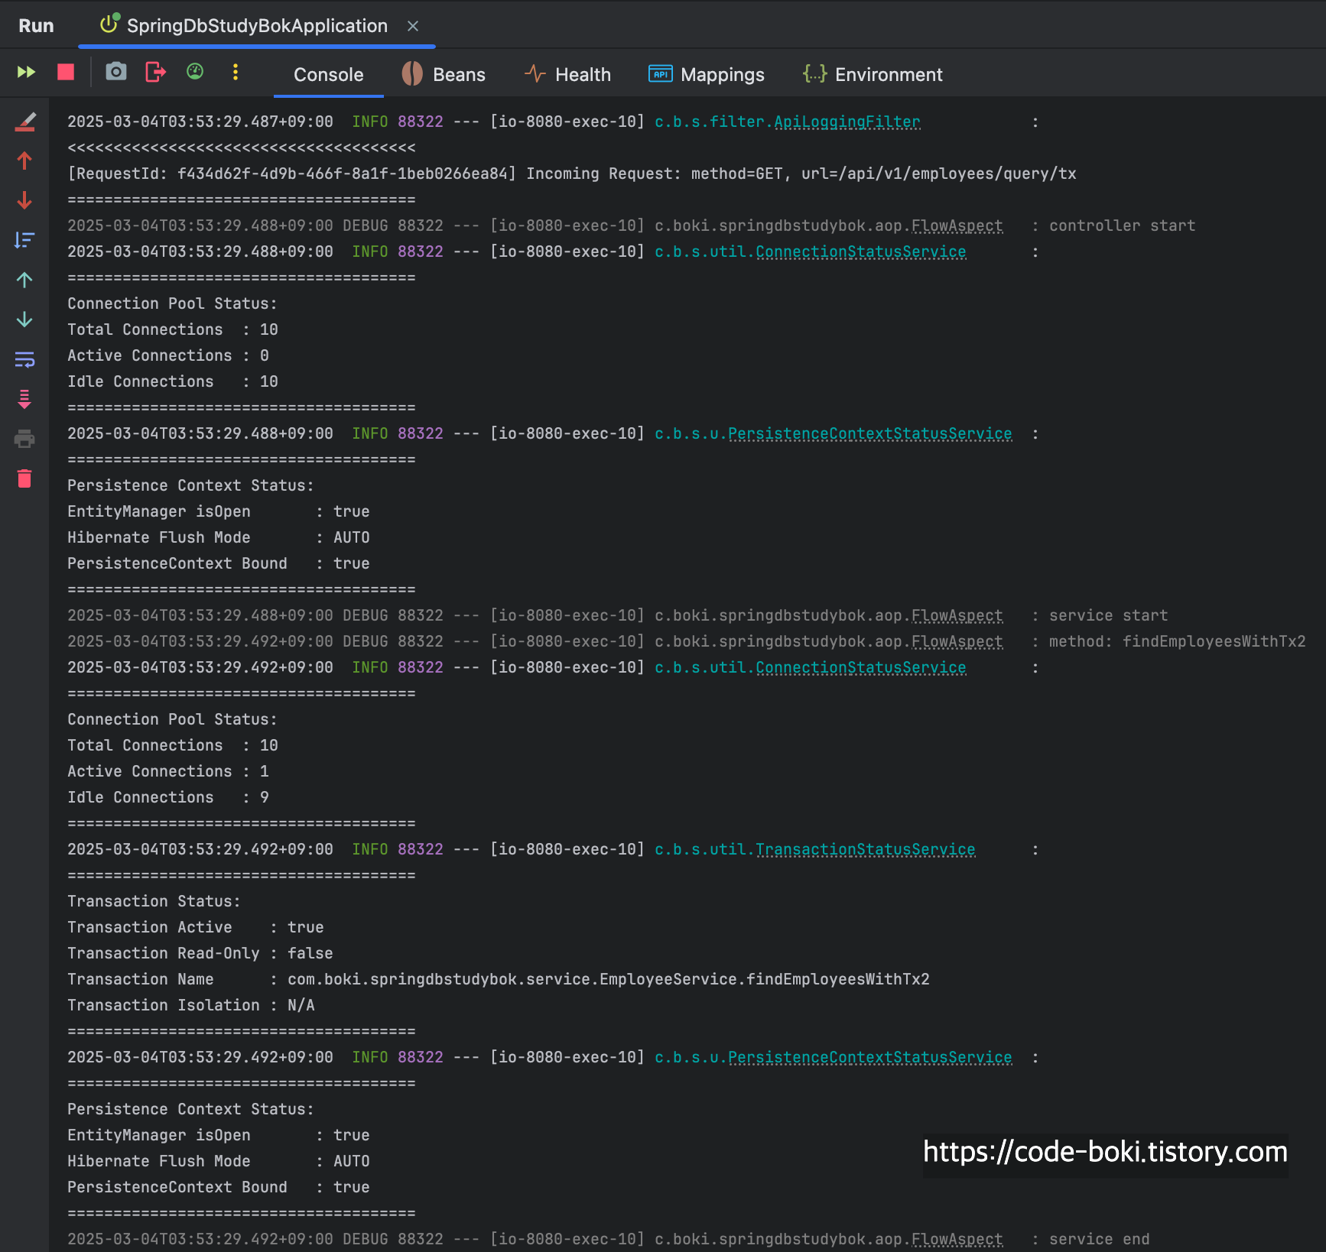Stop the running application
The width and height of the screenshot is (1326, 1252).
point(66,72)
